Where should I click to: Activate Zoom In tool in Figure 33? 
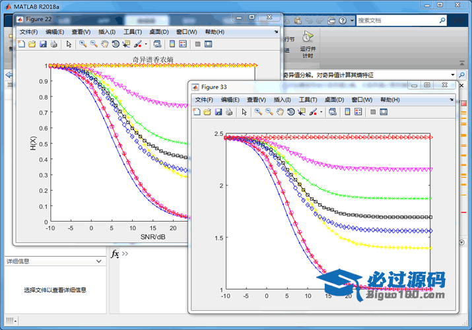(258, 112)
